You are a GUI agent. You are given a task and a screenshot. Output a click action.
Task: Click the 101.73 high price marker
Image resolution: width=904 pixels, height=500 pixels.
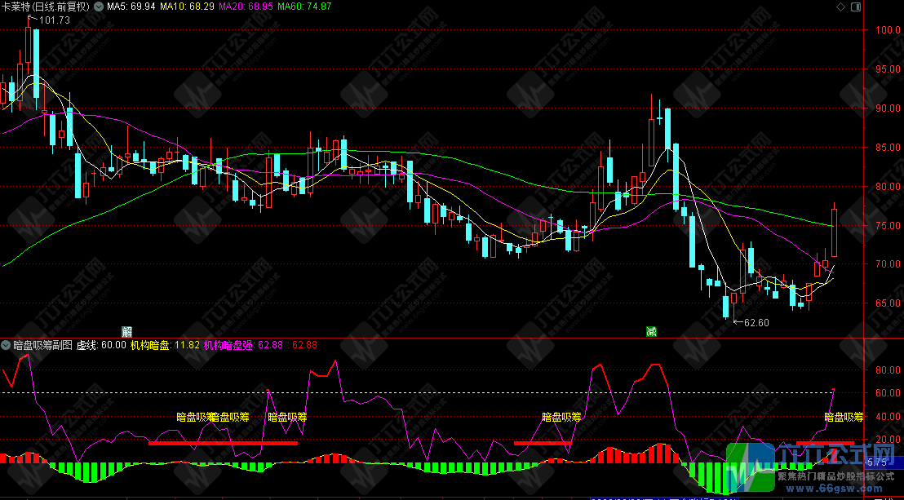54,20
